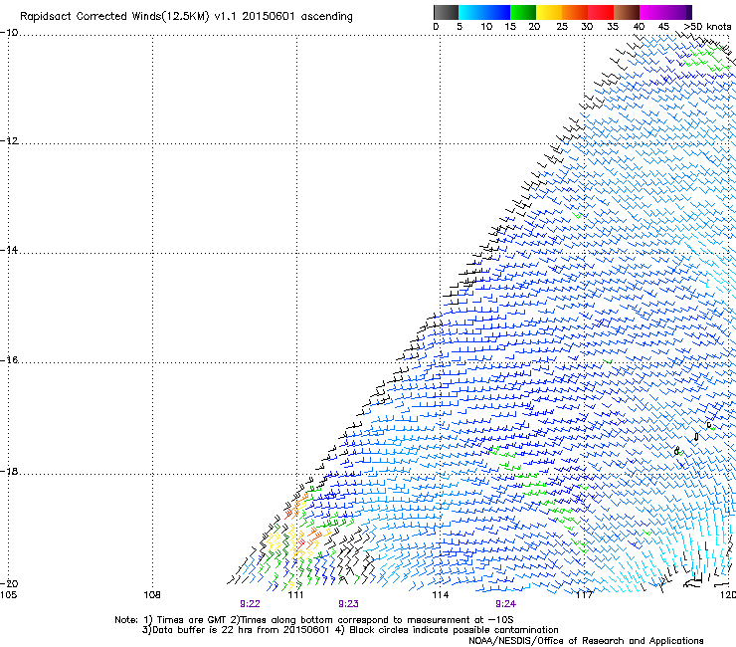Image resolution: width=736 pixels, height=647 pixels.
Task: Click the longitude label '117'
Action: point(585,595)
